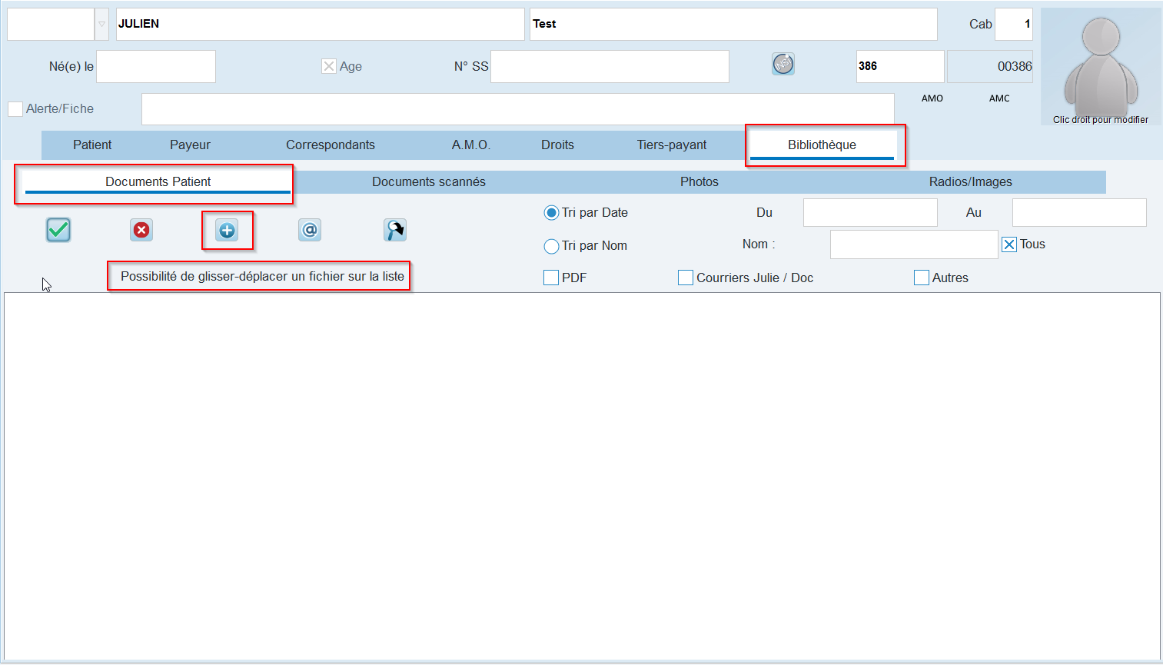The image size is (1163, 665).
Task: Click the AMO label
Action: click(x=932, y=98)
